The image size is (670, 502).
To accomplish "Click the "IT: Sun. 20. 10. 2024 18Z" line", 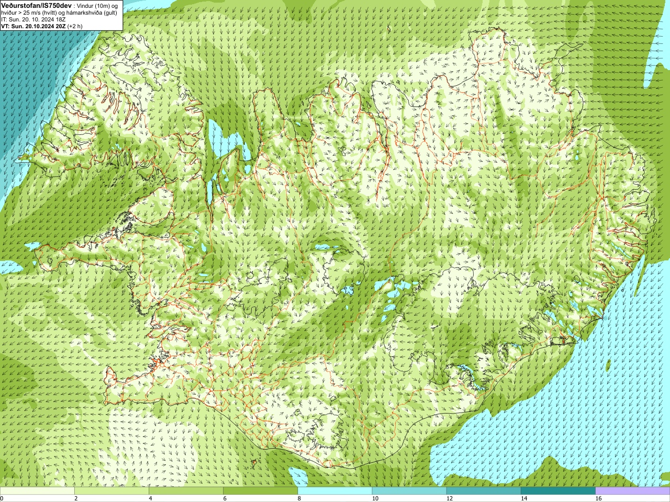I will point(33,19).
